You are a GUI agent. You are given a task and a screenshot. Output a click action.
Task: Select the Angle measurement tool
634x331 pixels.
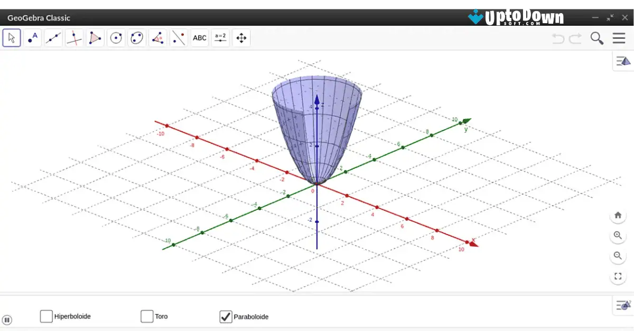coord(157,37)
